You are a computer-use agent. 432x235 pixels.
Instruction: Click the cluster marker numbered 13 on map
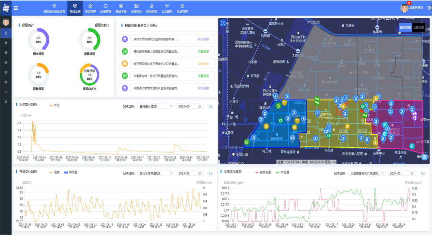click(292, 138)
